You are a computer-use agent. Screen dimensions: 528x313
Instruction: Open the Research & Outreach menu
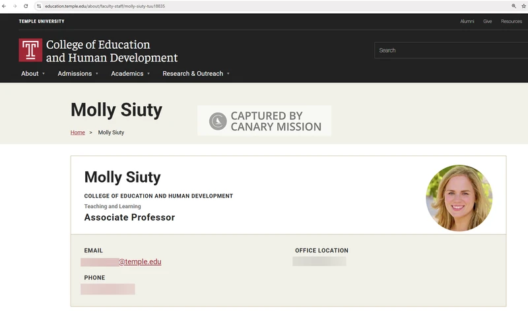[193, 74]
